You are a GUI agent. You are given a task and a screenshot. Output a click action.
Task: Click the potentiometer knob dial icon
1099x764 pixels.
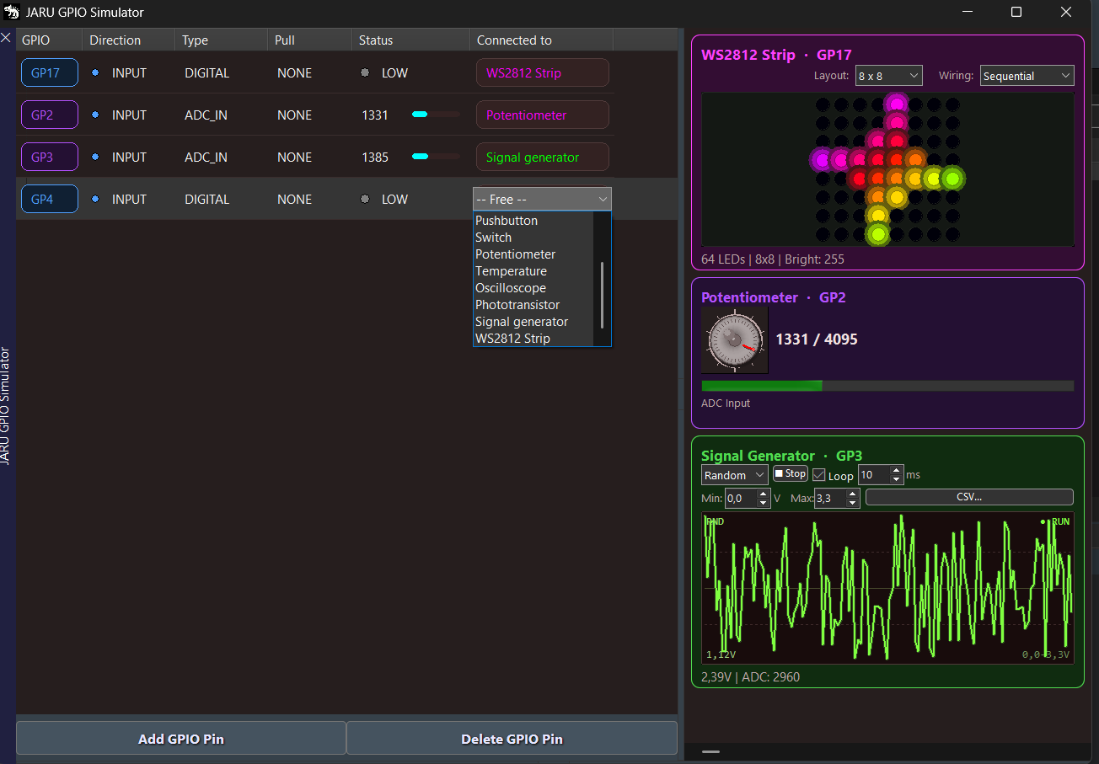coord(733,340)
